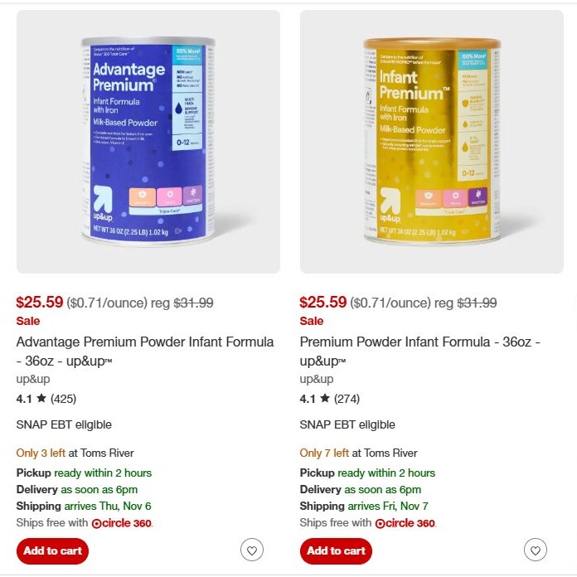
Task: Click circle 360 logo under Advantage Premium
Action: [x=122, y=523]
